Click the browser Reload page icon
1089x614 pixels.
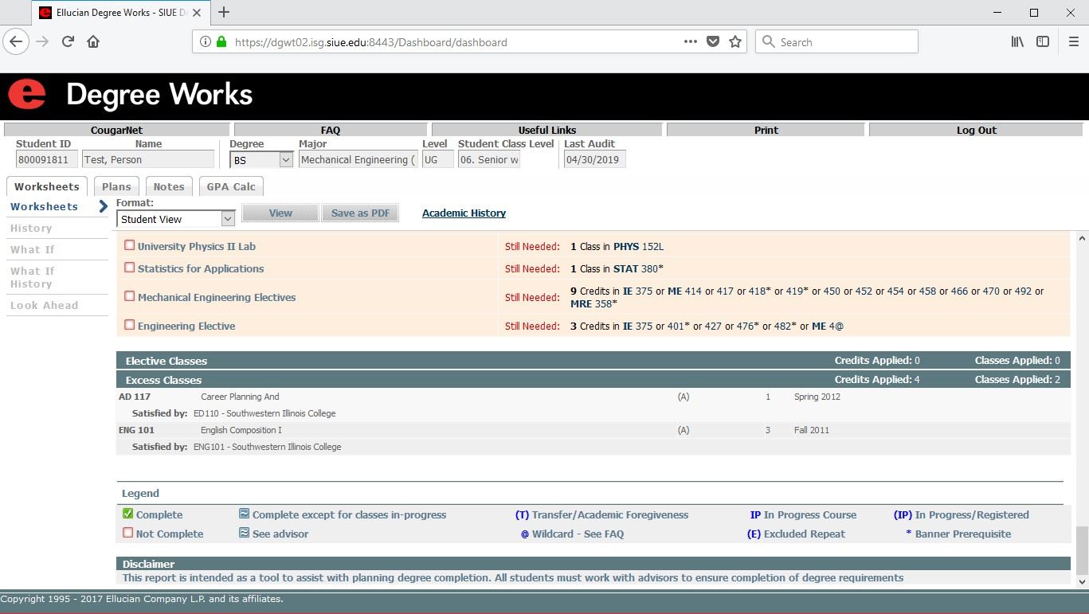(69, 42)
